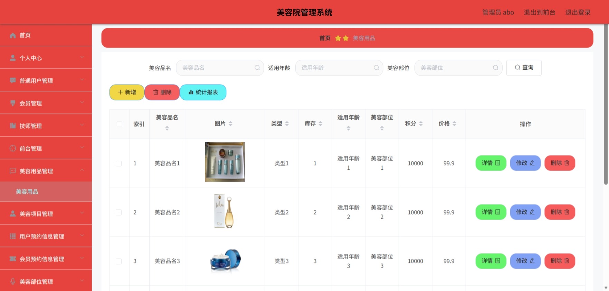Click the chart icon next to 技师管理
The image size is (609, 291).
(x=13, y=126)
